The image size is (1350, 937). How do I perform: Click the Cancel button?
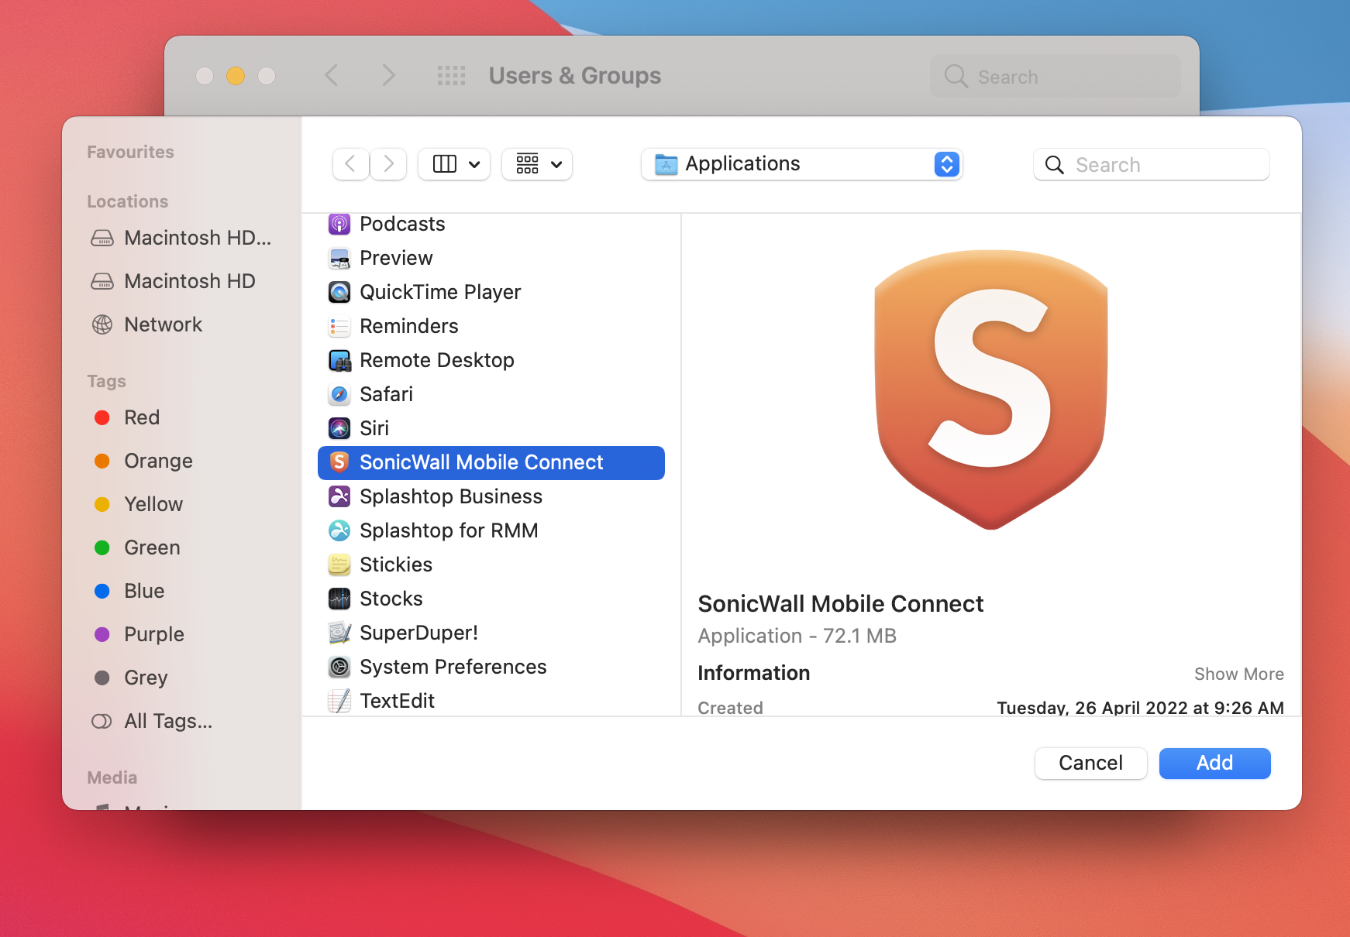1090,764
